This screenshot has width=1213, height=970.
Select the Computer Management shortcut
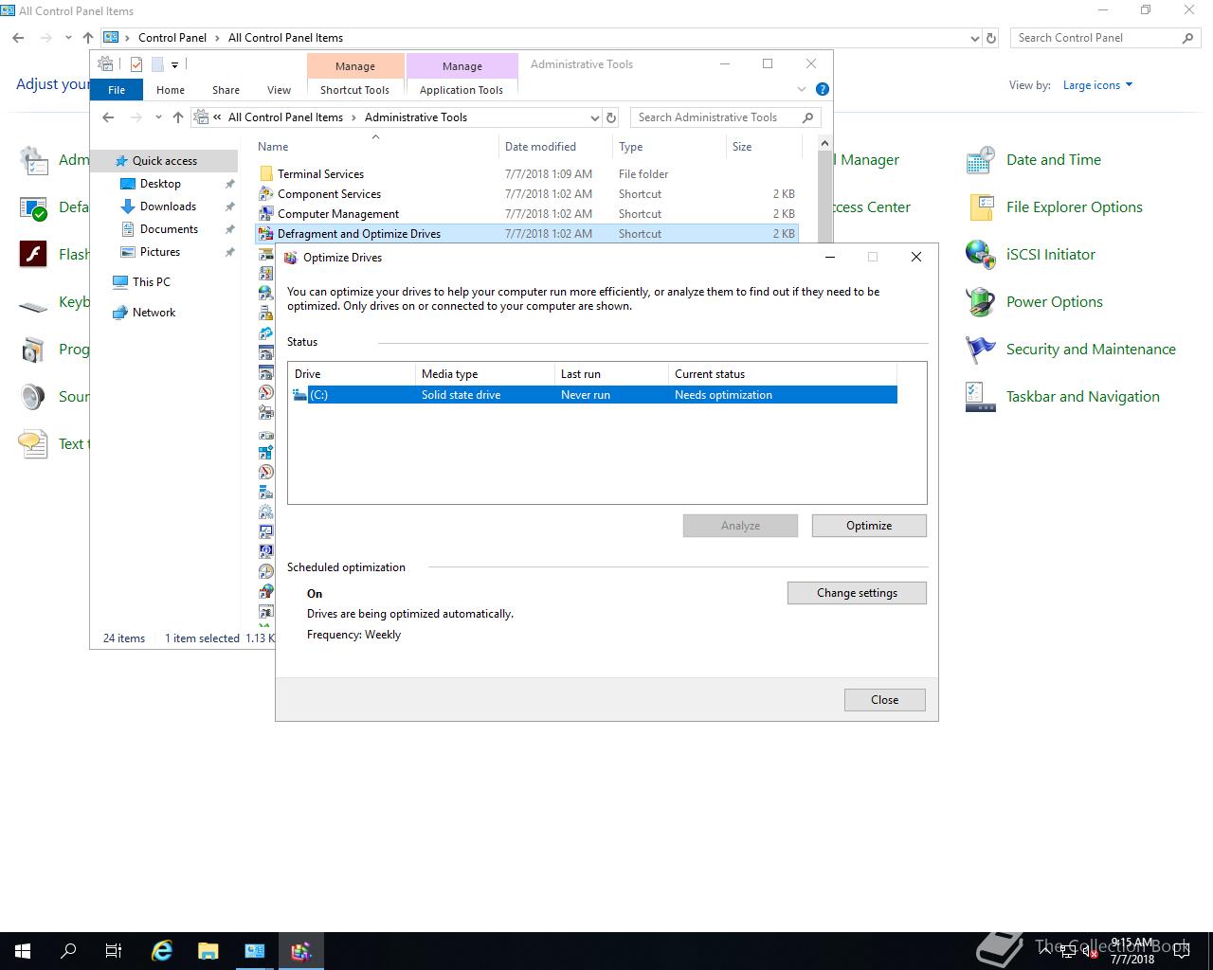point(526,214)
